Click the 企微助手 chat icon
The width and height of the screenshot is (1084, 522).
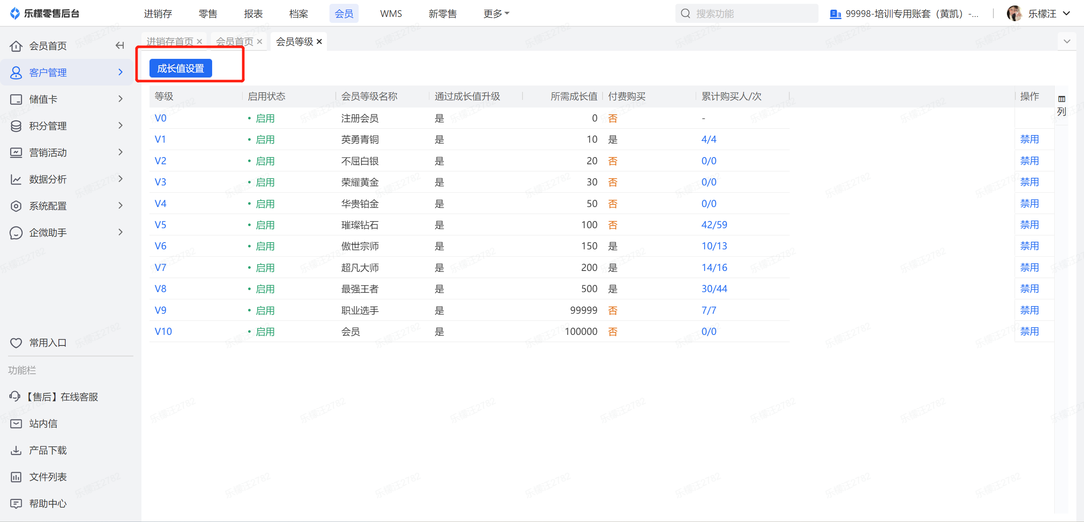(x=16, y=232)
